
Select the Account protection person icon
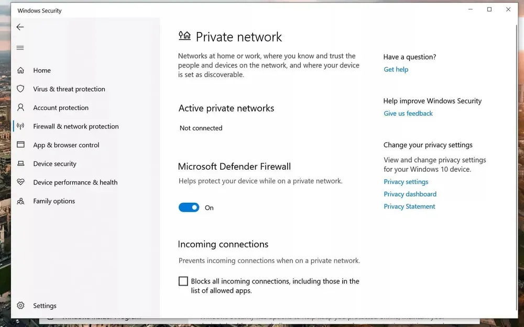pyautogui.click(x=21, y=107)
